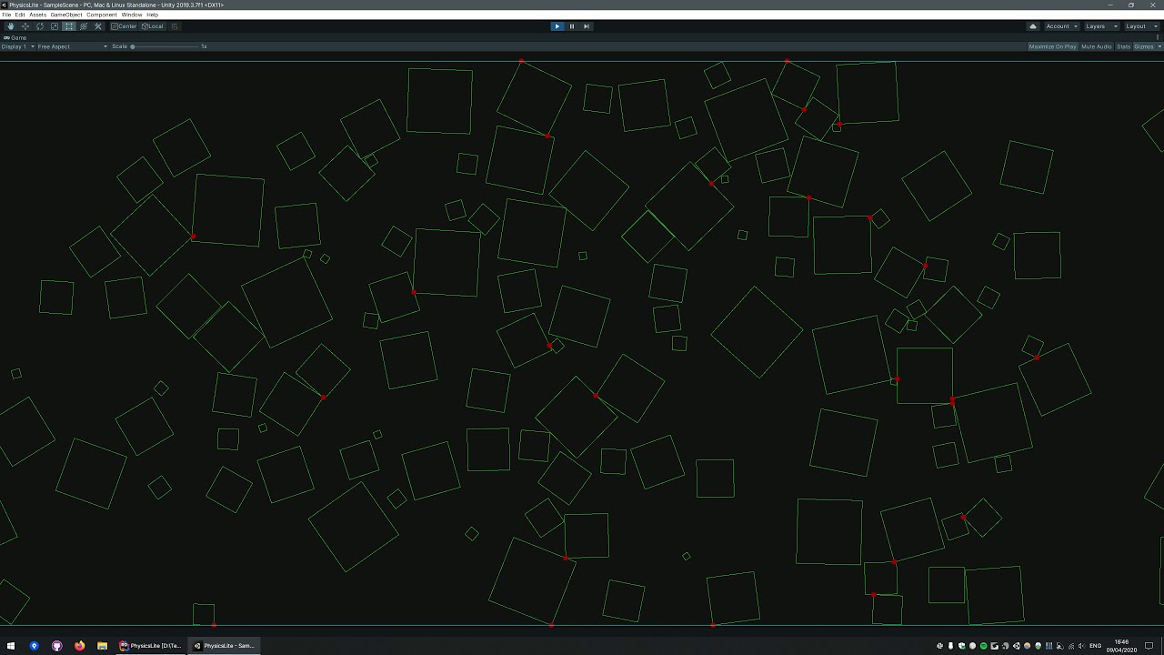The image size is (1164, 655).
Task: Select the Transform tool
Action: point(83,26)
